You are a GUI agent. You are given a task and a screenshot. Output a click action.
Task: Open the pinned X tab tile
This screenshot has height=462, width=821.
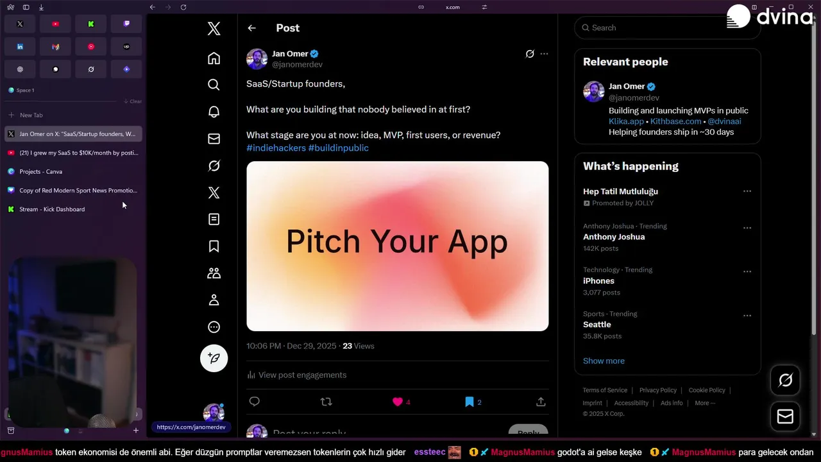20,24
